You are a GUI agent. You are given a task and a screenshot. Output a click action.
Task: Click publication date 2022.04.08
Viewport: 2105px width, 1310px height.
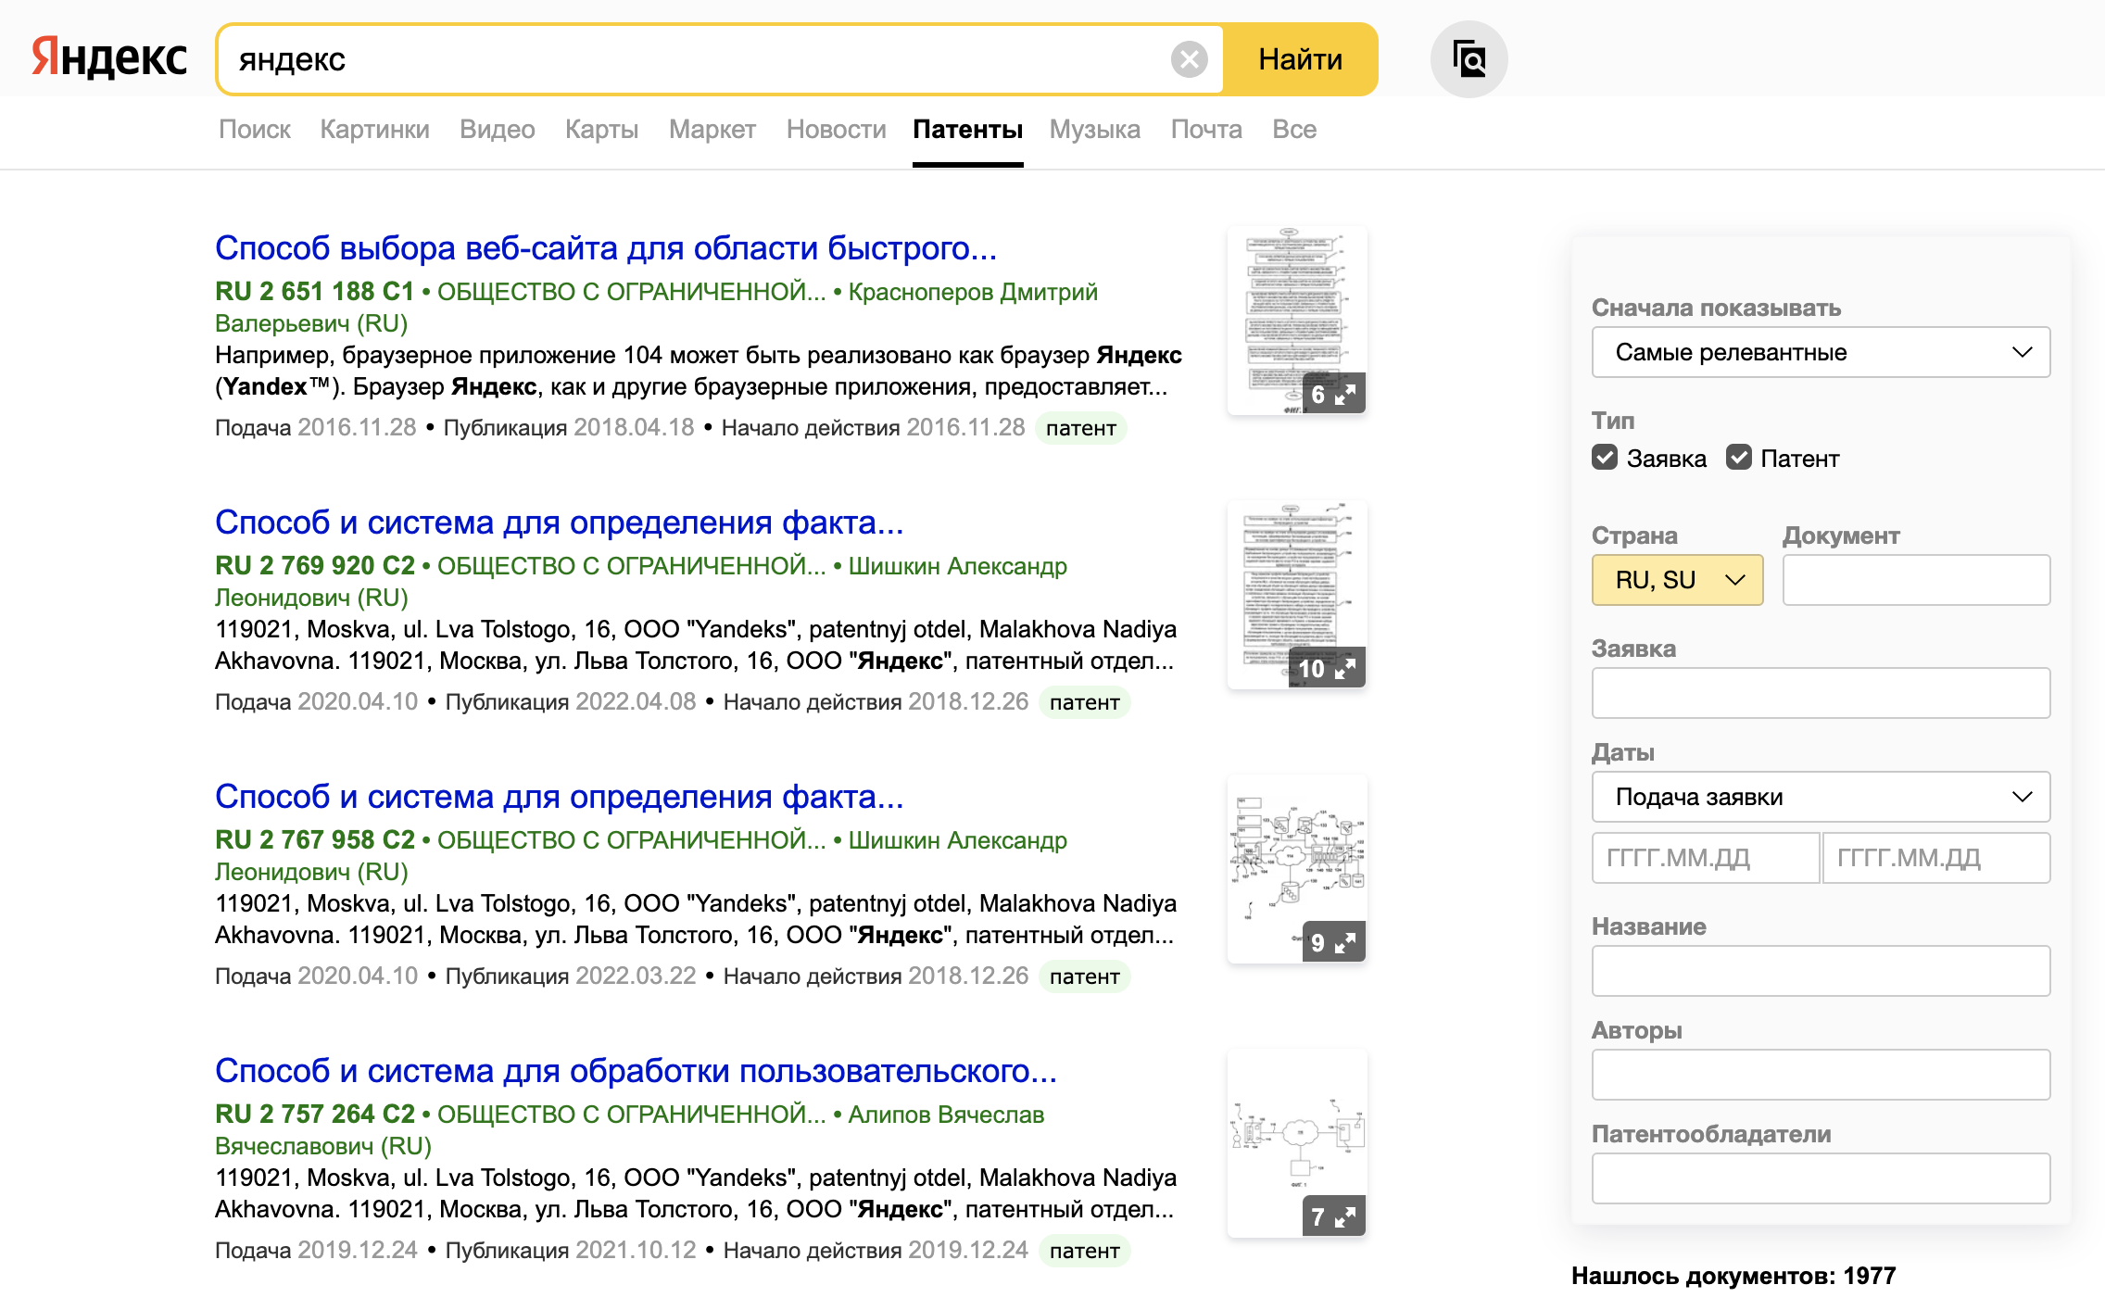(636, 702)
